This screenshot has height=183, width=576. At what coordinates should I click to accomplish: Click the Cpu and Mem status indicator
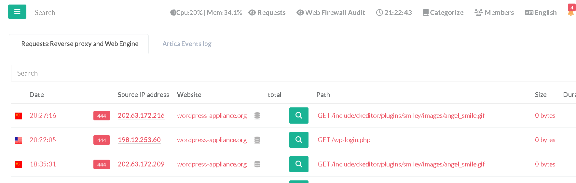point(206,13)
